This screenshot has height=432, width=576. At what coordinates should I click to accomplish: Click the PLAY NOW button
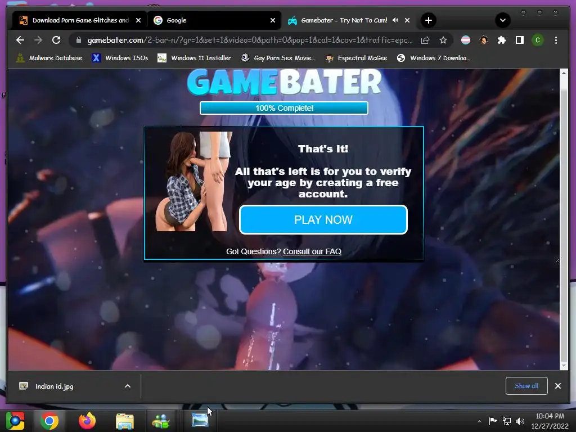point(323,220)
